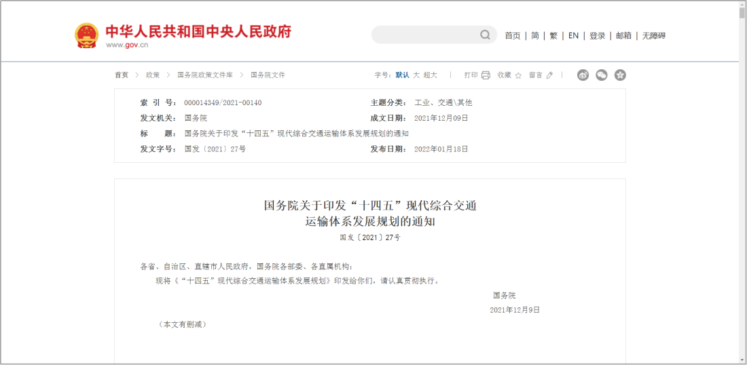Click the round star share icon (Qzone)
Image resolution: width=747 pixels, height=365 pixels.
[x=620, y=75]
